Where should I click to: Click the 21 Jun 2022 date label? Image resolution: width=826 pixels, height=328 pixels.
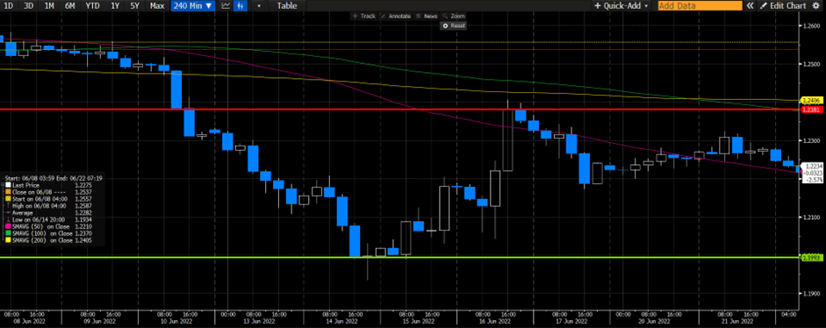point(737,320)
